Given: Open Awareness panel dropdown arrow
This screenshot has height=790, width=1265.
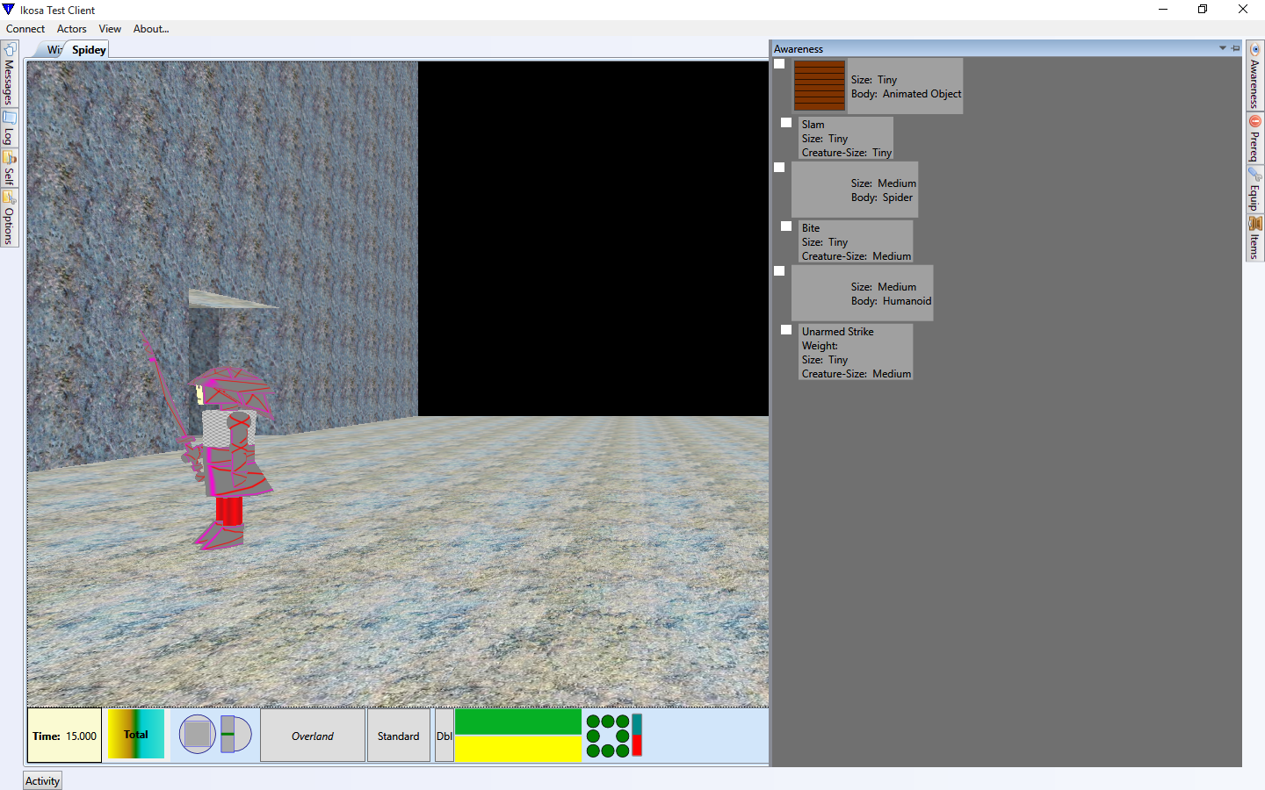Looking at the screenshot, I should click(1222, 48).
